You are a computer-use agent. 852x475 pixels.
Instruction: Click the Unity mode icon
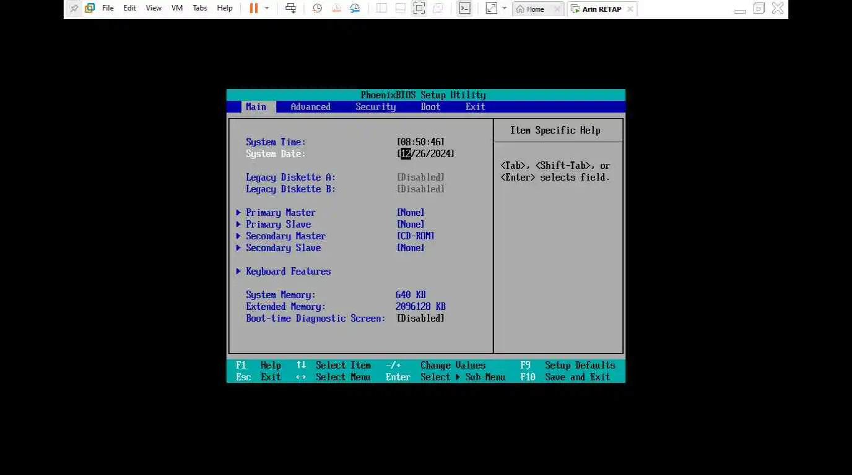pyautogui.click(x=438, y=9)
